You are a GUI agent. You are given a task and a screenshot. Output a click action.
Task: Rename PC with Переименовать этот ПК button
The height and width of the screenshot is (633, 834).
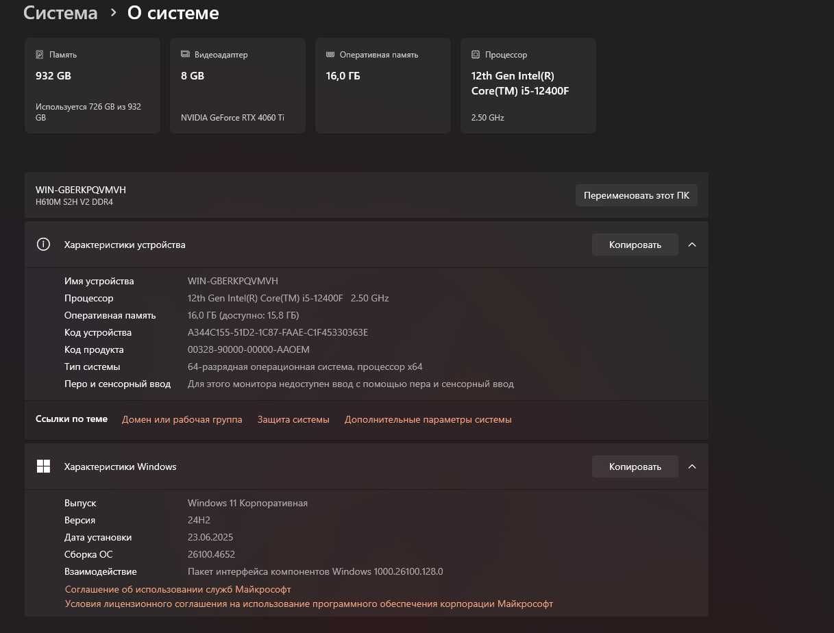[637, 195]
